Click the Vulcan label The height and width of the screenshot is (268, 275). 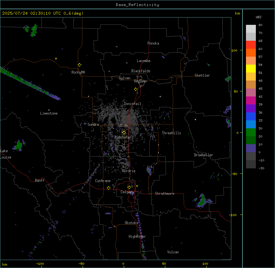click(x=173, y=252)
